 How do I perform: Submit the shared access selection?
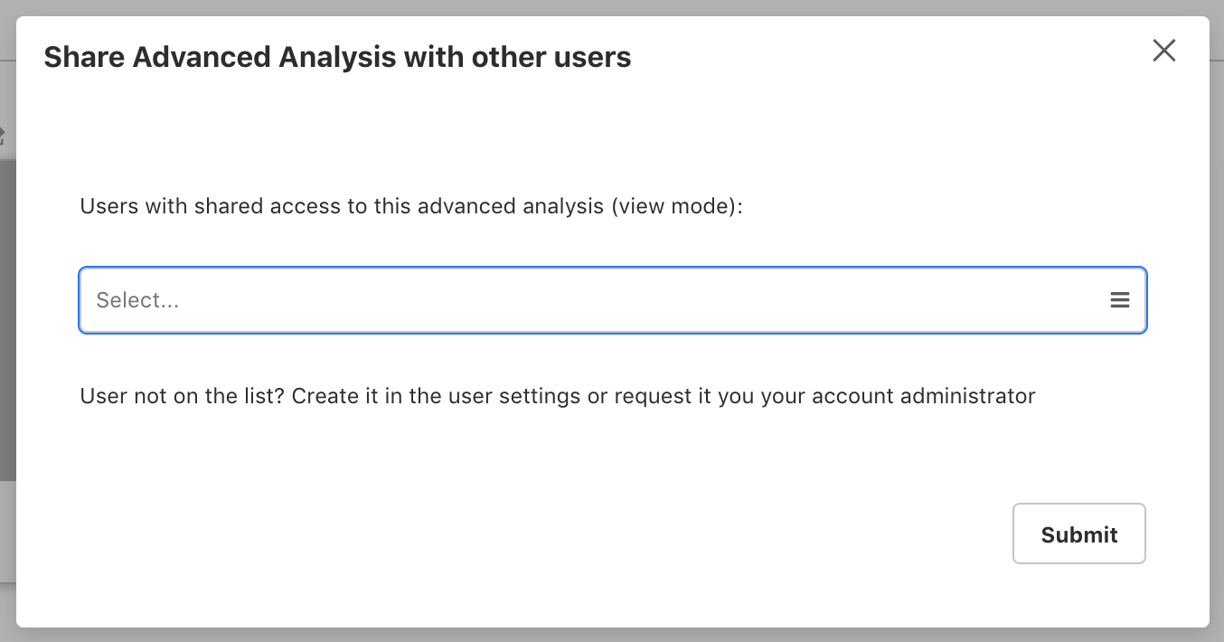[1078, 533]
